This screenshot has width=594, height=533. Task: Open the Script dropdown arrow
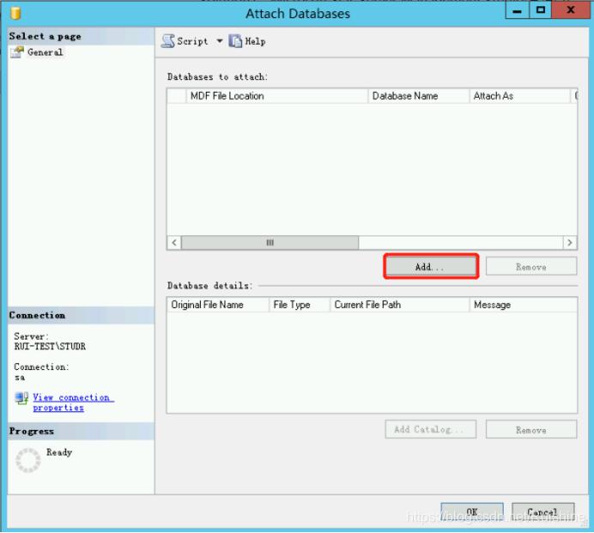click(x=219, y=41)
